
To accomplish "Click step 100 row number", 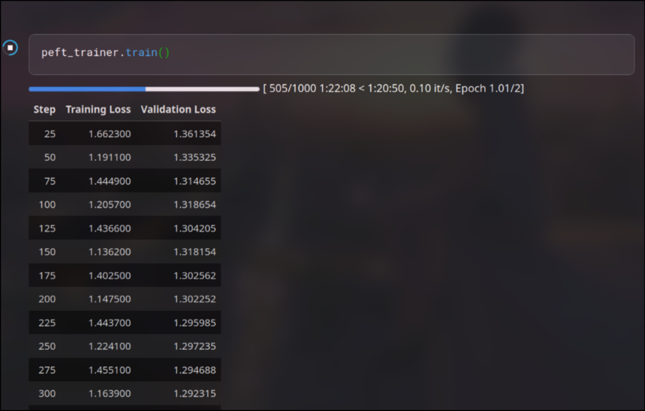I will click(47, 205).
